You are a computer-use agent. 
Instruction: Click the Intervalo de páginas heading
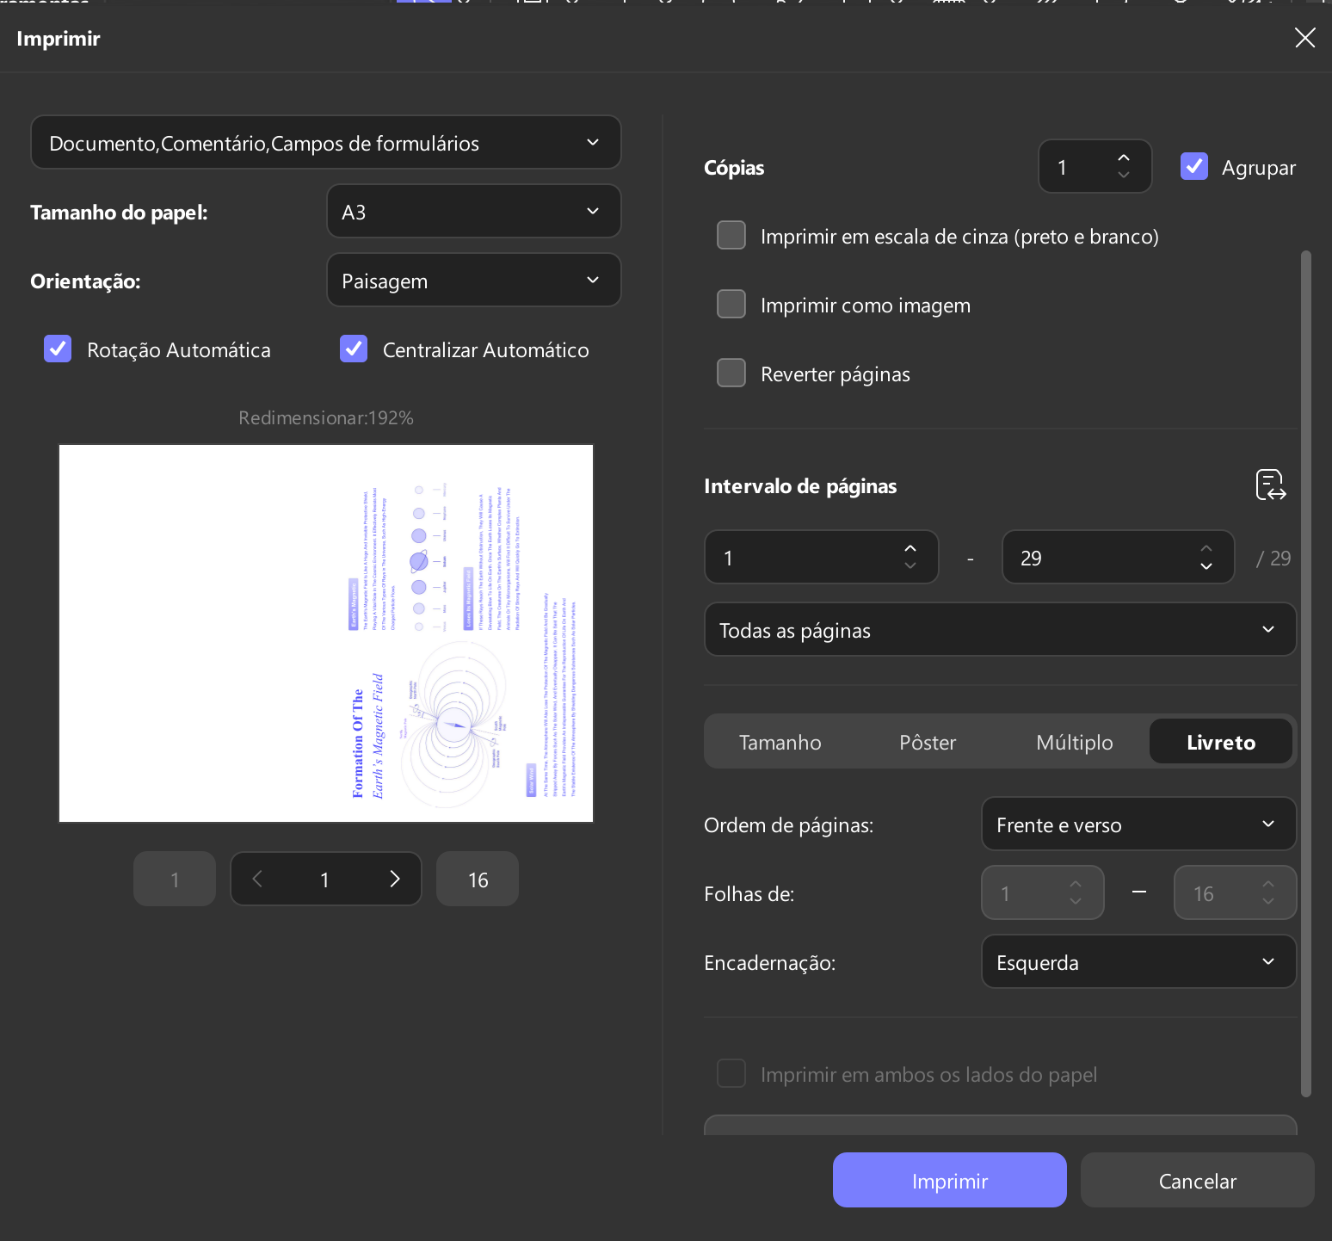click(x=800, y=486)
